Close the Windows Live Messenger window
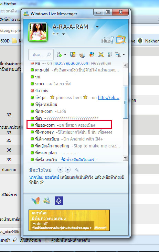This screenshot has height=252, width=159. 120,12
